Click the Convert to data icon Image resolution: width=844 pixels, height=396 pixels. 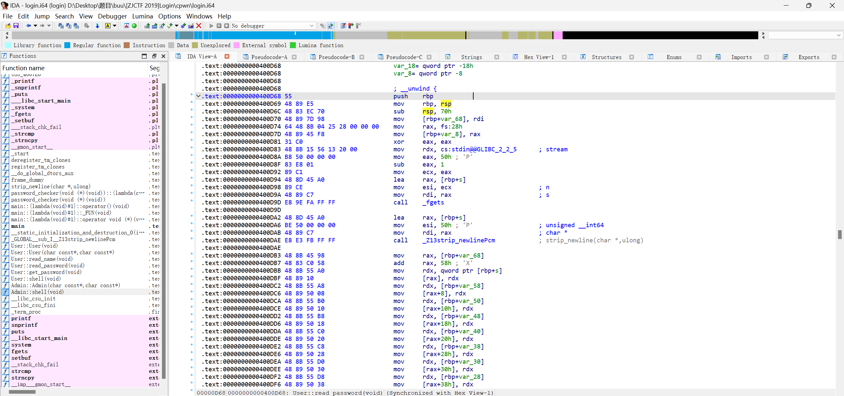pyautogui.click(x=155, y=26)
